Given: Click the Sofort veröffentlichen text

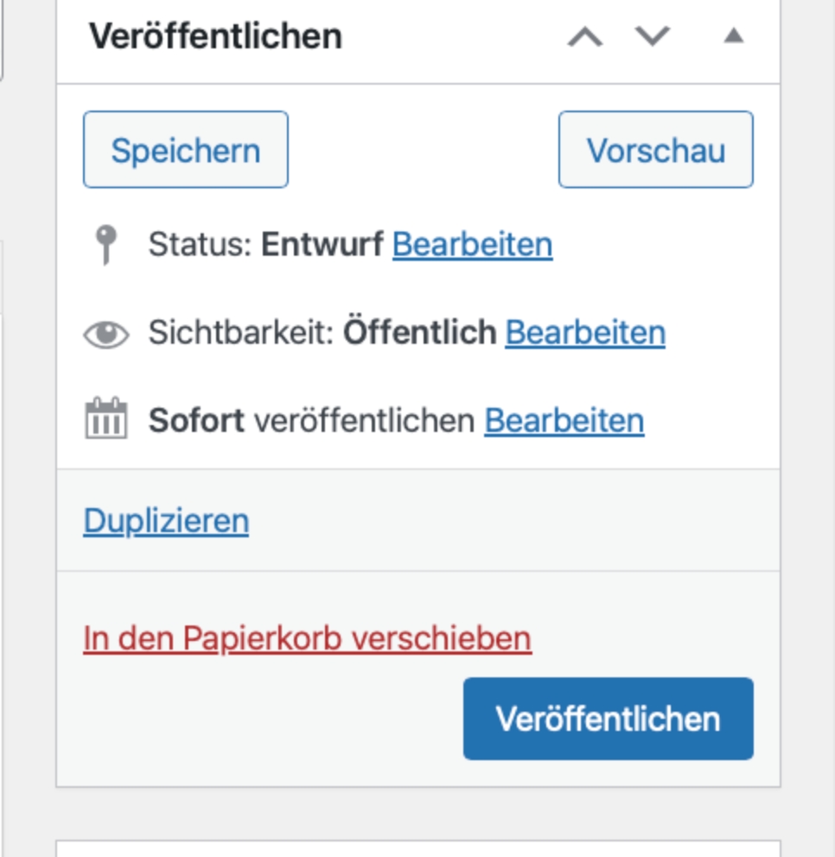Looking at the screenshot, I should coord(311,421).
